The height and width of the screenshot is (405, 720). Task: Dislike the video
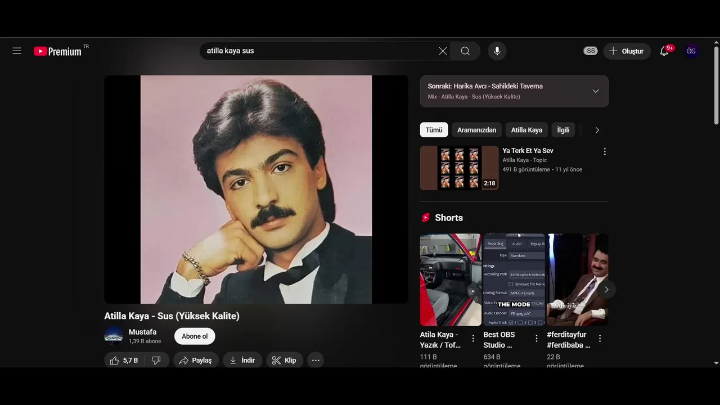click(157, 361)
